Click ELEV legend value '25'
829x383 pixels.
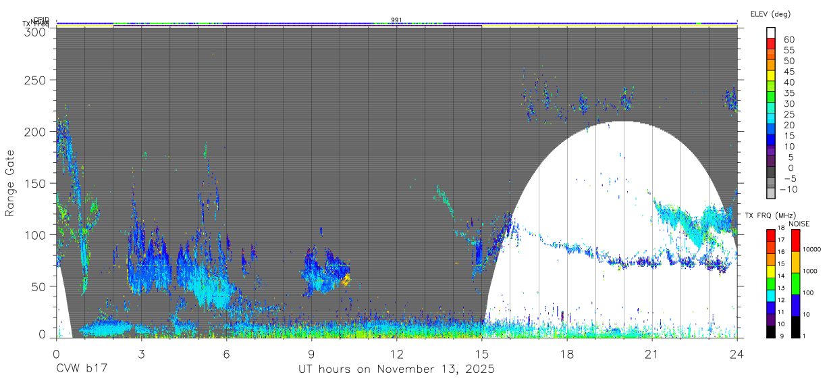tap(788, 115)
